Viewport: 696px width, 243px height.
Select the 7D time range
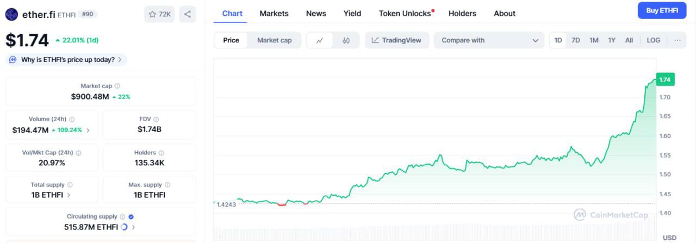tap(576, 40)
